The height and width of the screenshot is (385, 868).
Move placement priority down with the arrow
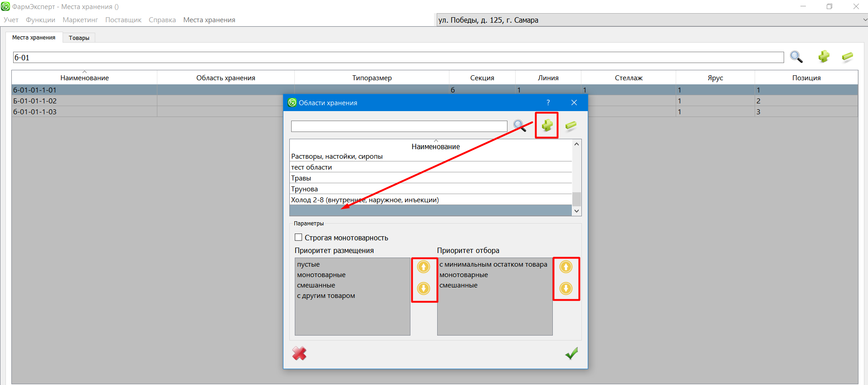[424, 288]
